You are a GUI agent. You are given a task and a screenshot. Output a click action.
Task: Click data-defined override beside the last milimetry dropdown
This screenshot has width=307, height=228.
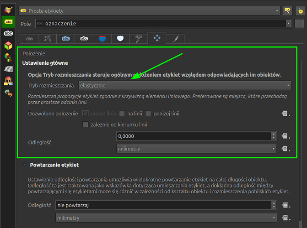tap(285, 218)
